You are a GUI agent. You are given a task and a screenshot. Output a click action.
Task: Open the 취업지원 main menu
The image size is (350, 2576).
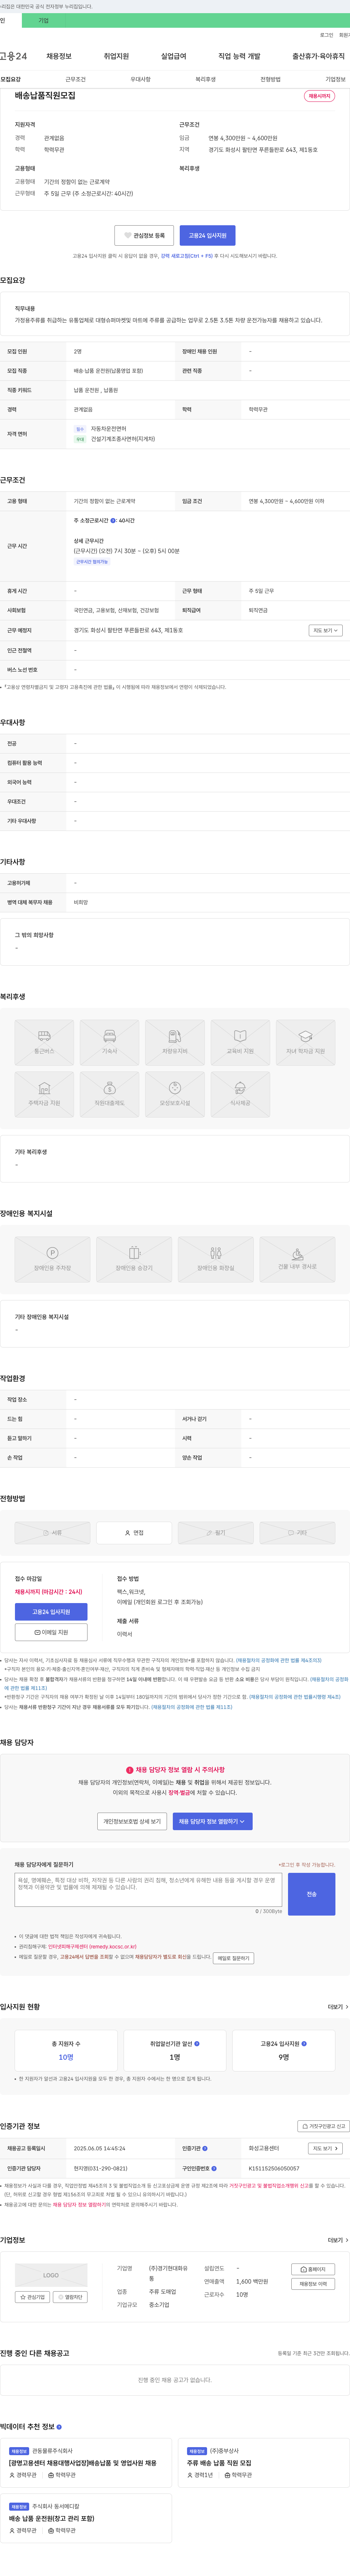pyautogui.click(x=116, y=56)
